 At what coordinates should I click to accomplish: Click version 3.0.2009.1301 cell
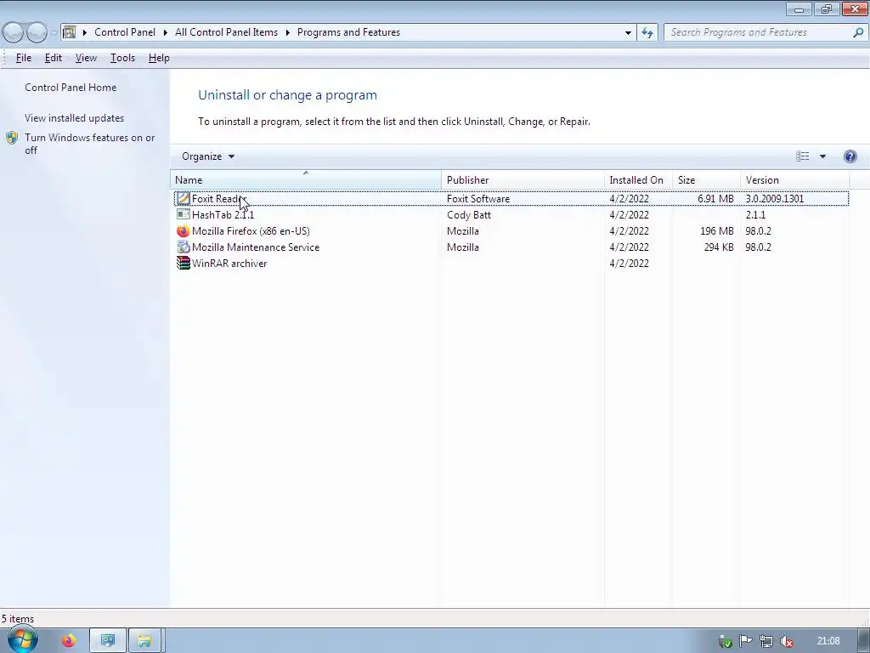pos(775,199)
